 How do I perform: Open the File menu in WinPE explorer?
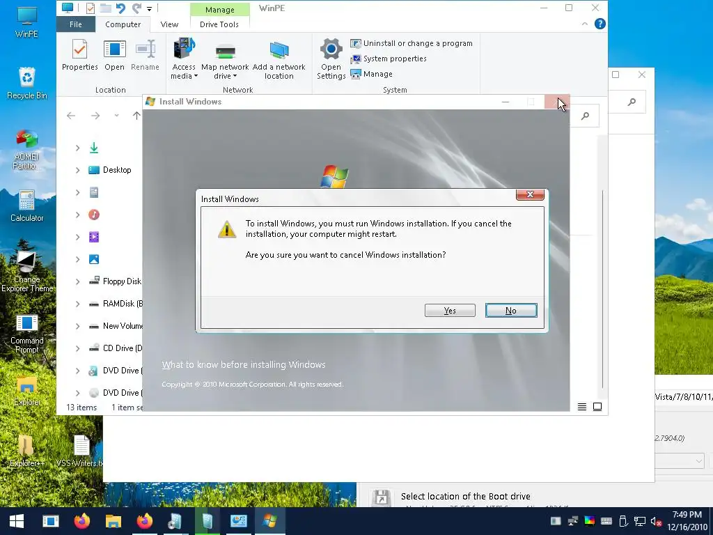(x=75, y=24)
